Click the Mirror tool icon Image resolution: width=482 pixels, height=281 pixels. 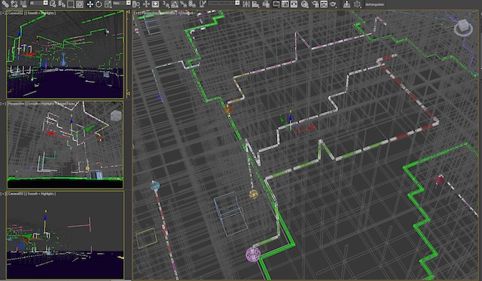[x=246, y=4]
